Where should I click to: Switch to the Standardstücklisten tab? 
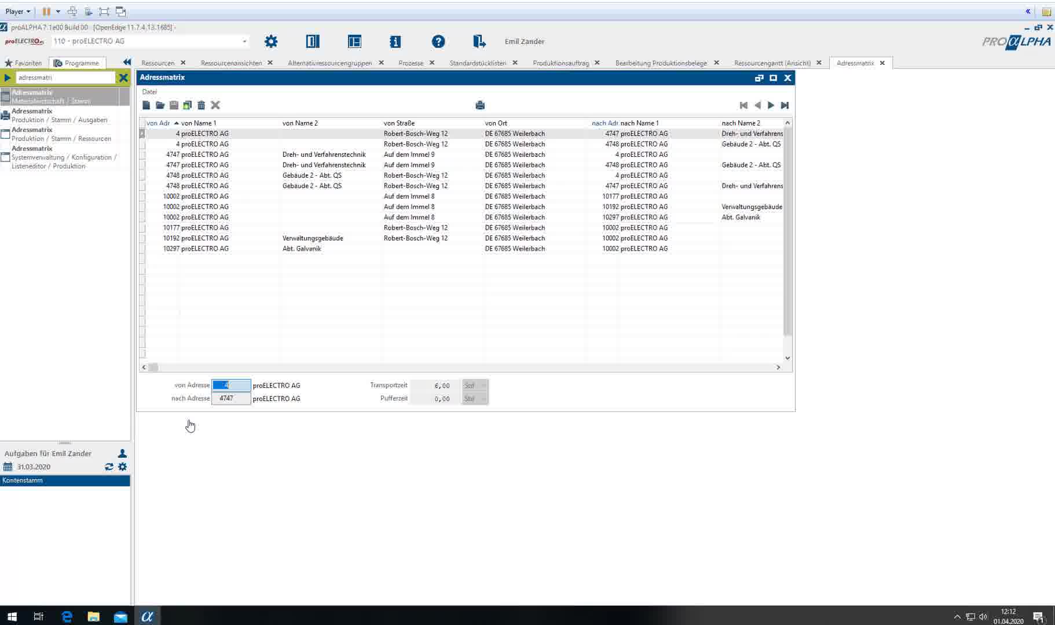tap(478, 62)
